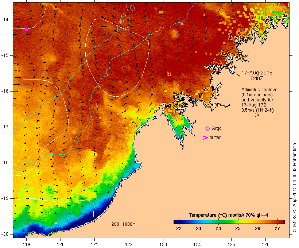Click longitude axis label "122"
Viewport: 299px width, 248px height.
coord(129,244)
